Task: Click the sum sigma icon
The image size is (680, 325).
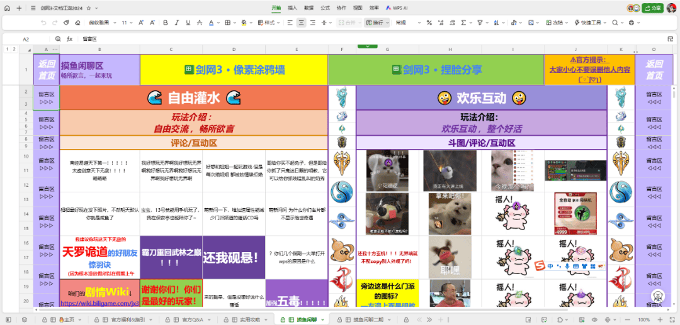Action: pos(463,23)
